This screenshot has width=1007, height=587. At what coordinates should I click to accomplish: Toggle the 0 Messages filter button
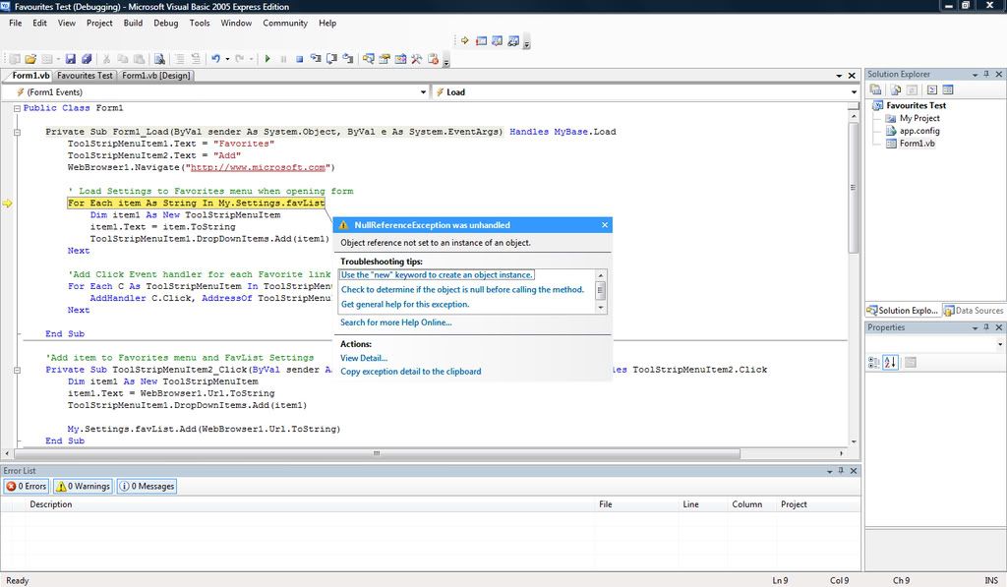147,486
